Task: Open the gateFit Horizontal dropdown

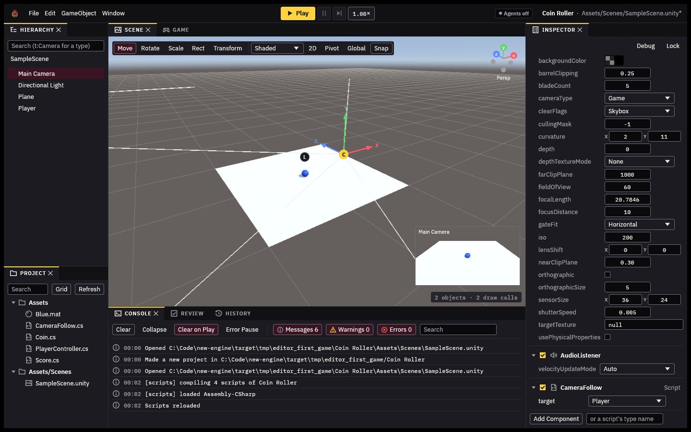Action: [x=639, y=225]
